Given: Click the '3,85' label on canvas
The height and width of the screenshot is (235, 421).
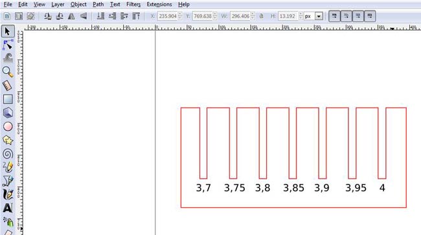Looking at the screenshot, I should tap(294, 188).
